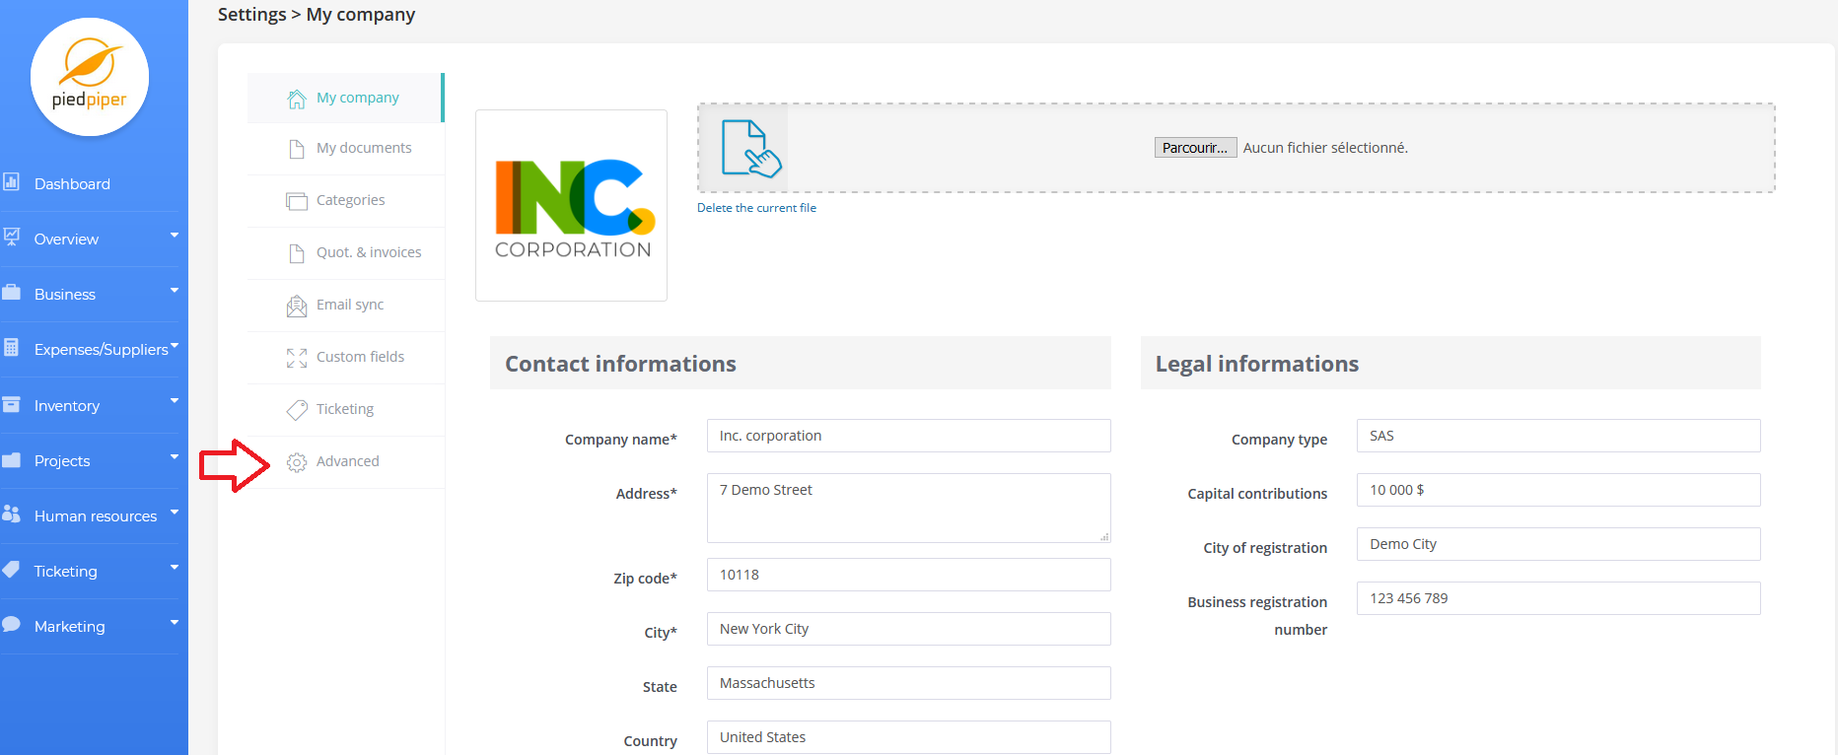Viewport: 1838px width, 755px height.
Task: Click the file upload hand icon
Action: tap(750, 148)
